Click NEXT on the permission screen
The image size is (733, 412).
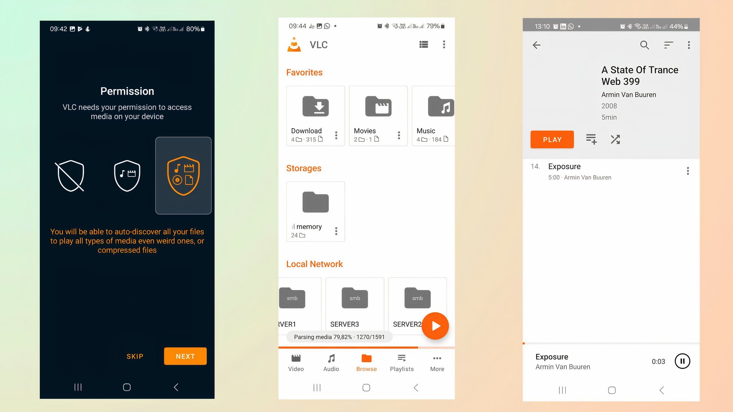pos(185,356)
